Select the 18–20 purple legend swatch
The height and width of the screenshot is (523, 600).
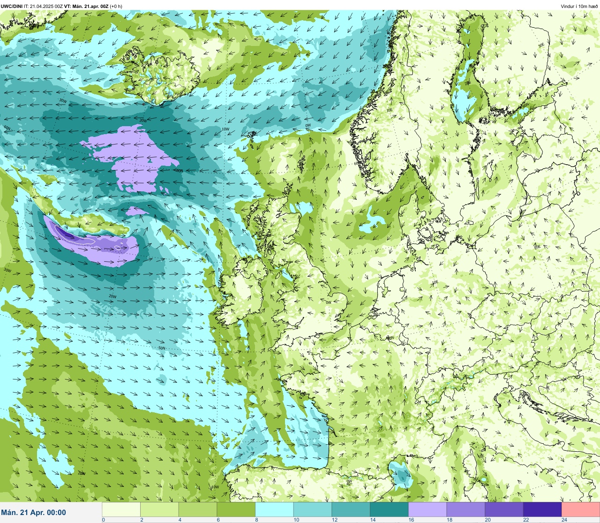(466, 509)
